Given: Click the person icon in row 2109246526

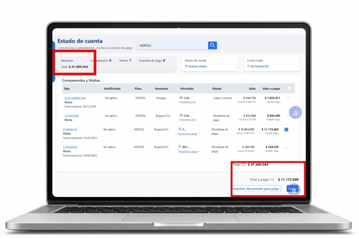Looking at the screenshot, I should tap(180, 147).
